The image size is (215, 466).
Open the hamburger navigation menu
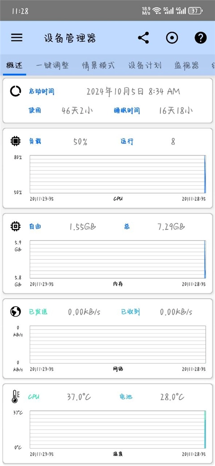point(17,38)
